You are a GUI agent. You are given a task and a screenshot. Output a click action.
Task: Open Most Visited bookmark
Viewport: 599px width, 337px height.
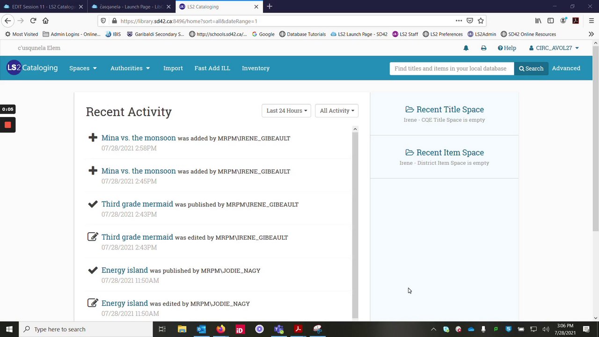pos(22,34)
